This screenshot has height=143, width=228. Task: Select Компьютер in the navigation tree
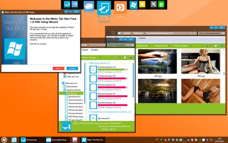coord(71,93)
